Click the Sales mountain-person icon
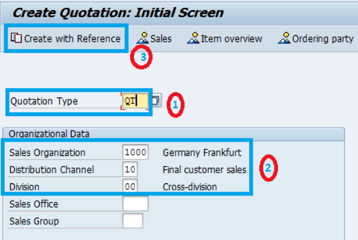The width and height of the screenshot is (358, 240). pyautogui.click(x=143, y=38)
